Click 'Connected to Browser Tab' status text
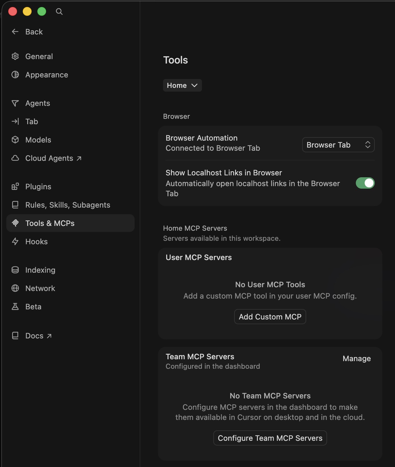 [213, 148]
